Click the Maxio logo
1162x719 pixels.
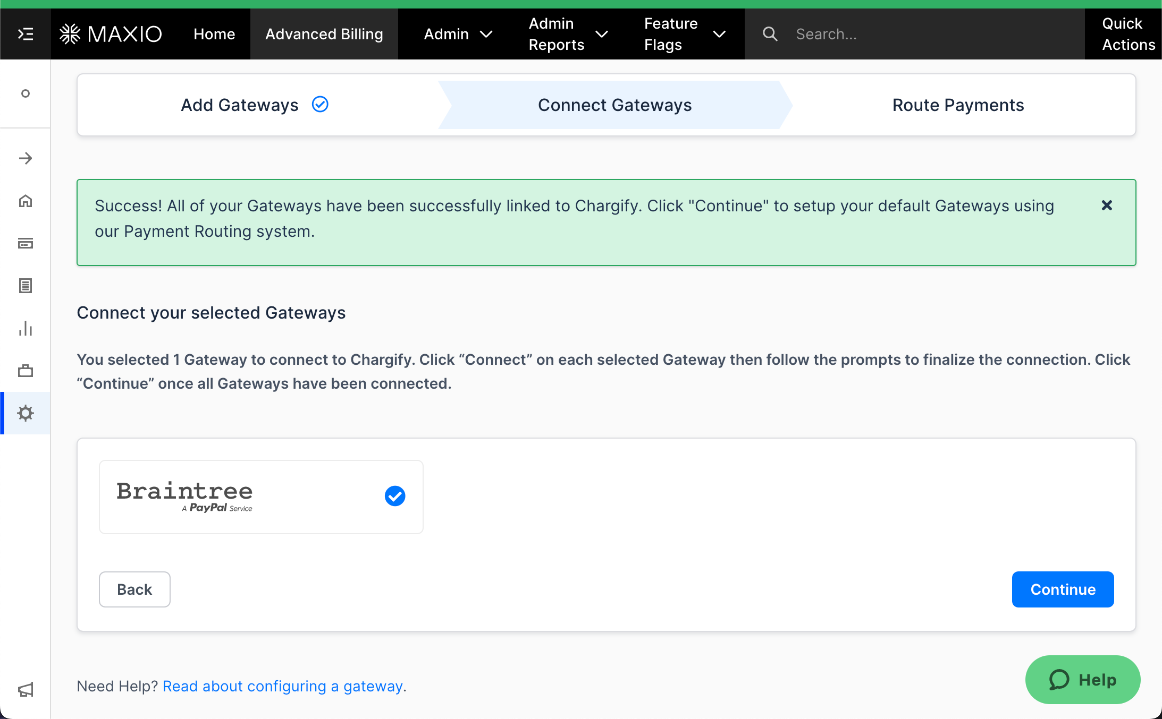point(111,34)
